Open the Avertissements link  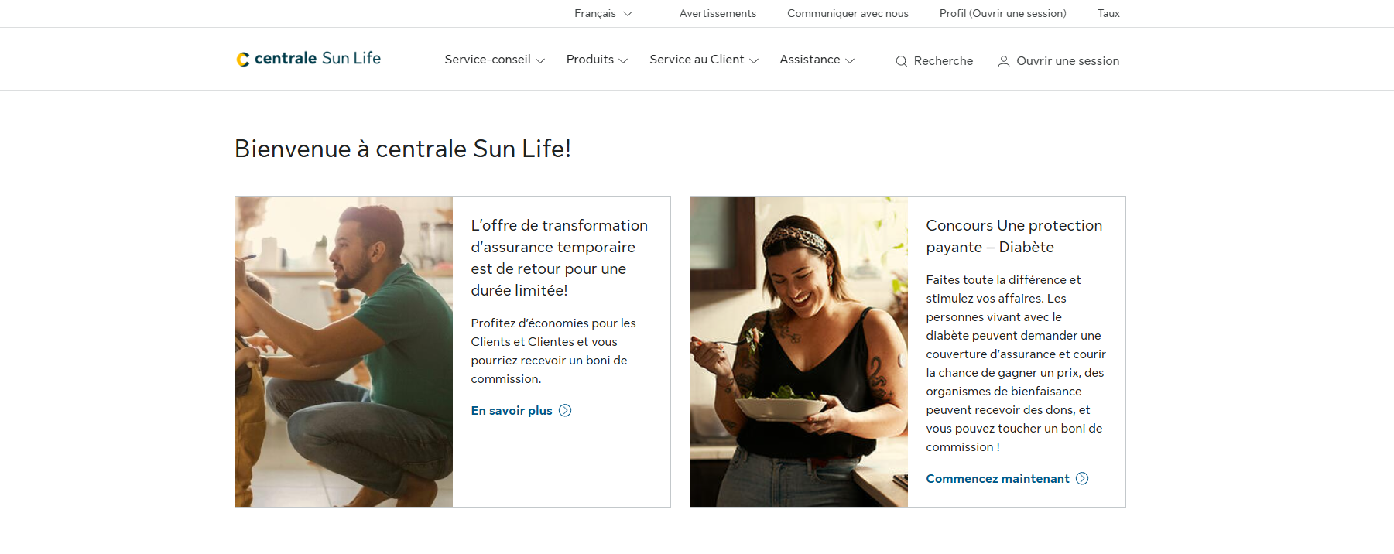[x=718, y=13]
